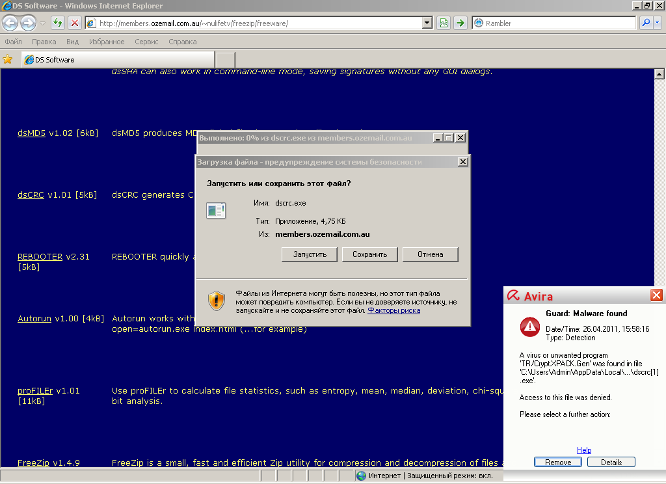This screenshot has width=666, height=484.
Task: Minimize the download progress window
Action: tap(438, 138)
